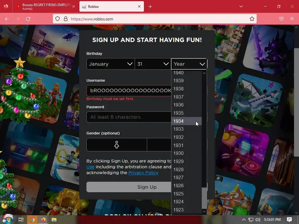Screen dimensions: 299x224
Task: Open the tracking protection shield icon
Action: point(58,19)
